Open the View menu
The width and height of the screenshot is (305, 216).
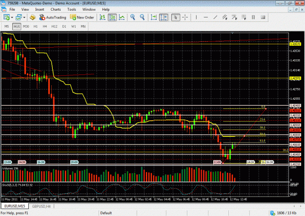[x=25, y=9]
